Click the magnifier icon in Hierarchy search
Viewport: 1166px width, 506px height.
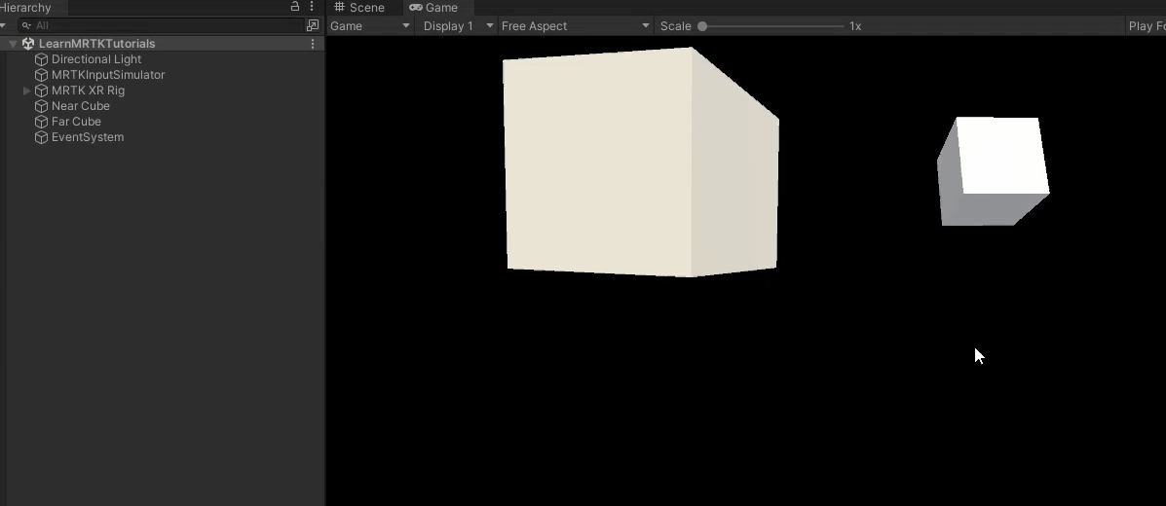tap(26, 25)
